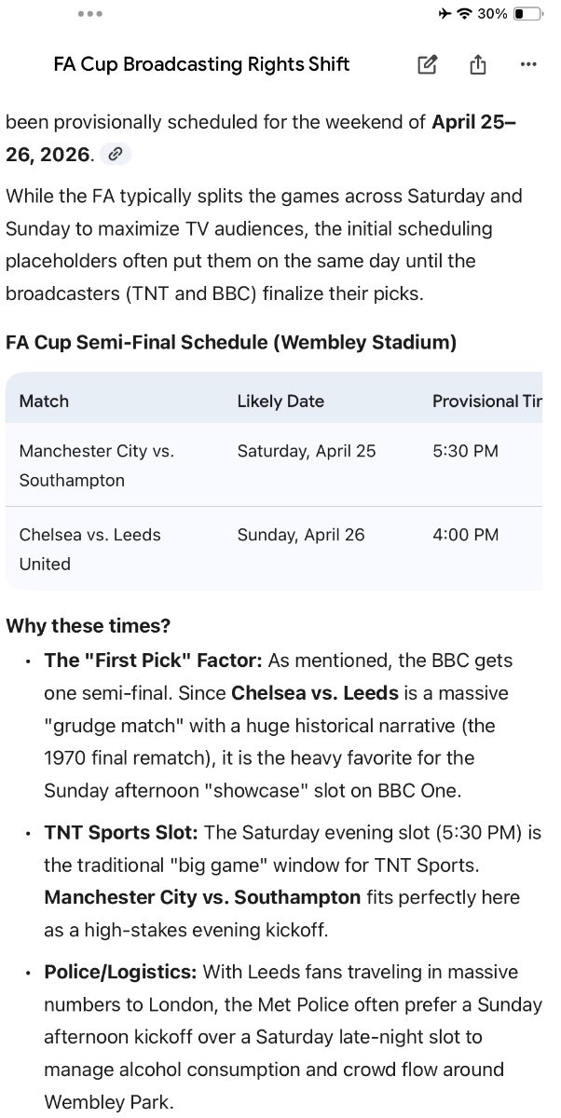Tap the FA Cup Semi-Final Schedule heading
Viewport: 561px width, 1118px height.
[231, 342]
